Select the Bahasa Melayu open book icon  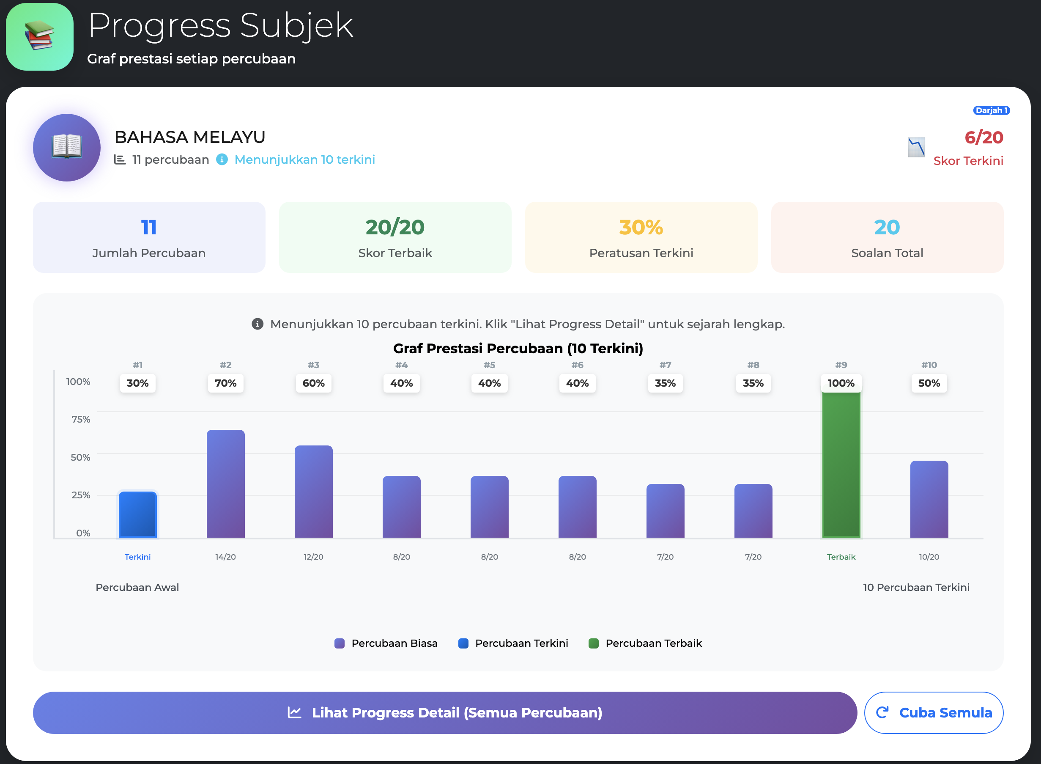[66, 147]
